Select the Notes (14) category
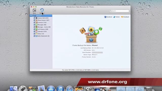This screenshot has width=162, height=91. (x=41, y=34)
